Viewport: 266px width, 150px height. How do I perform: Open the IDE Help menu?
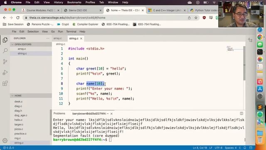pos(82,32)
